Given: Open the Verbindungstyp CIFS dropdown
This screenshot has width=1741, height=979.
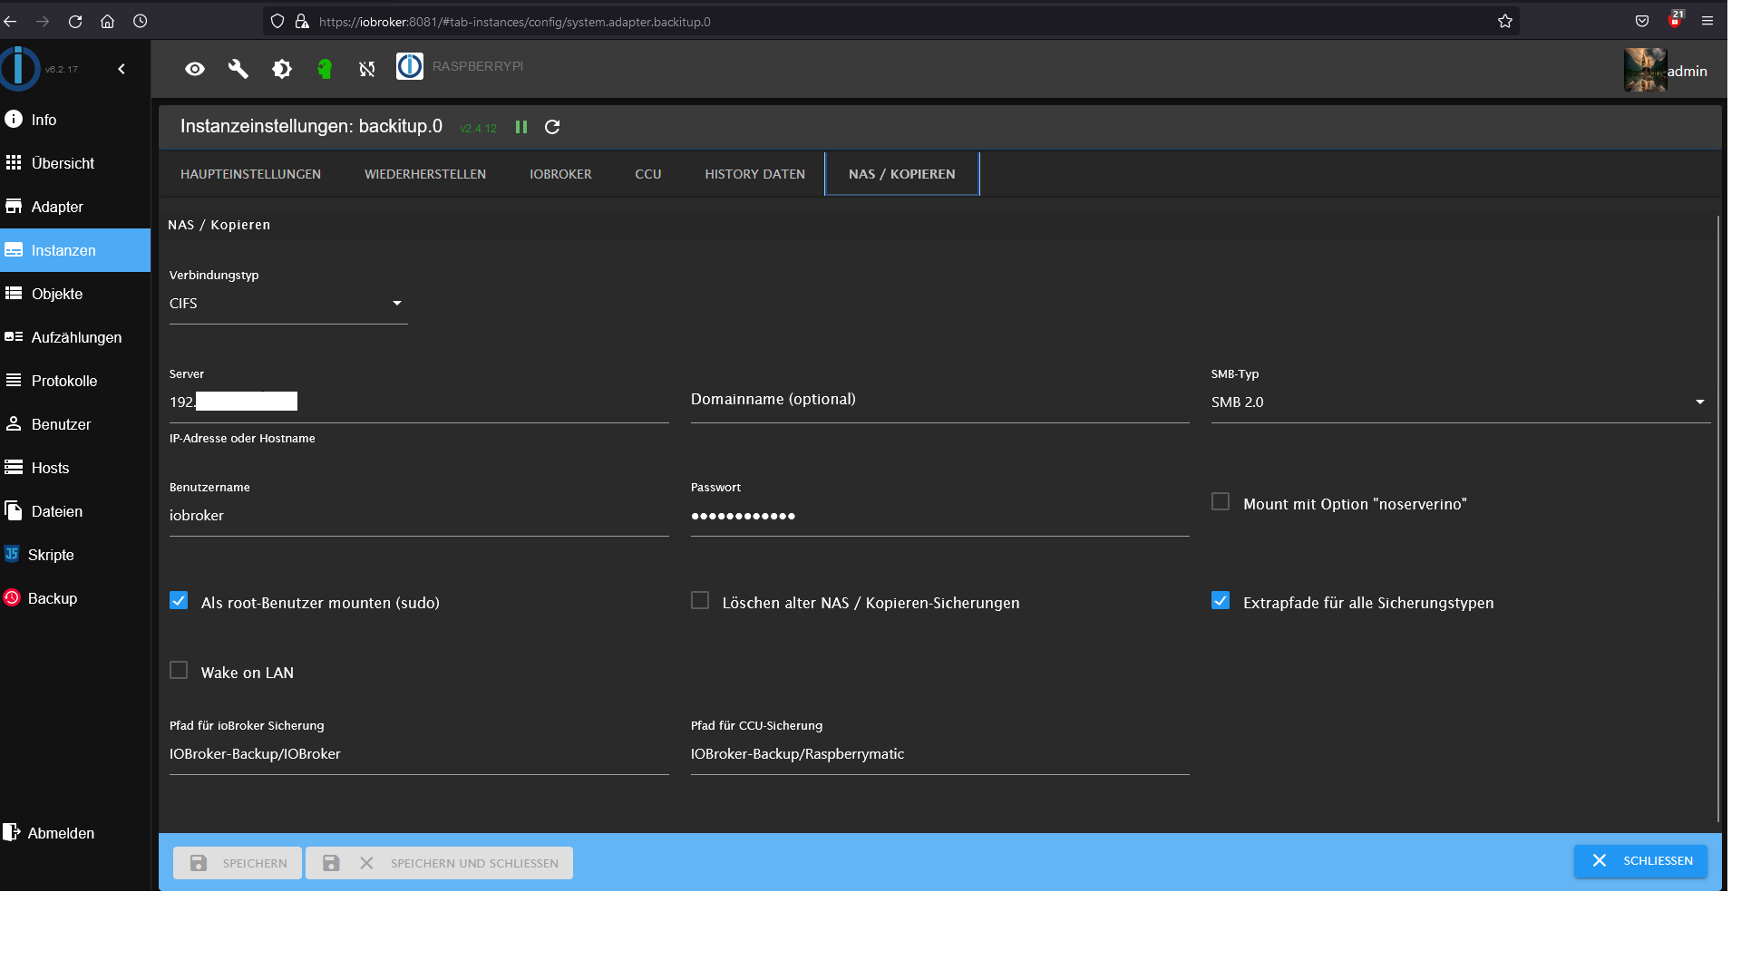Looking at the screenshot, I should [x=288, y=304].
